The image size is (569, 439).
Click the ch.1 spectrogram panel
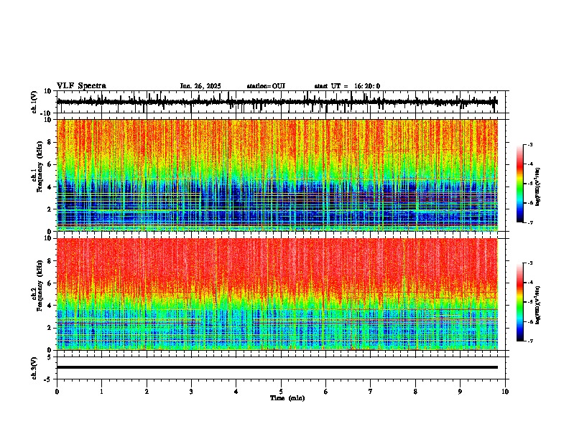(x=277, y=175)
